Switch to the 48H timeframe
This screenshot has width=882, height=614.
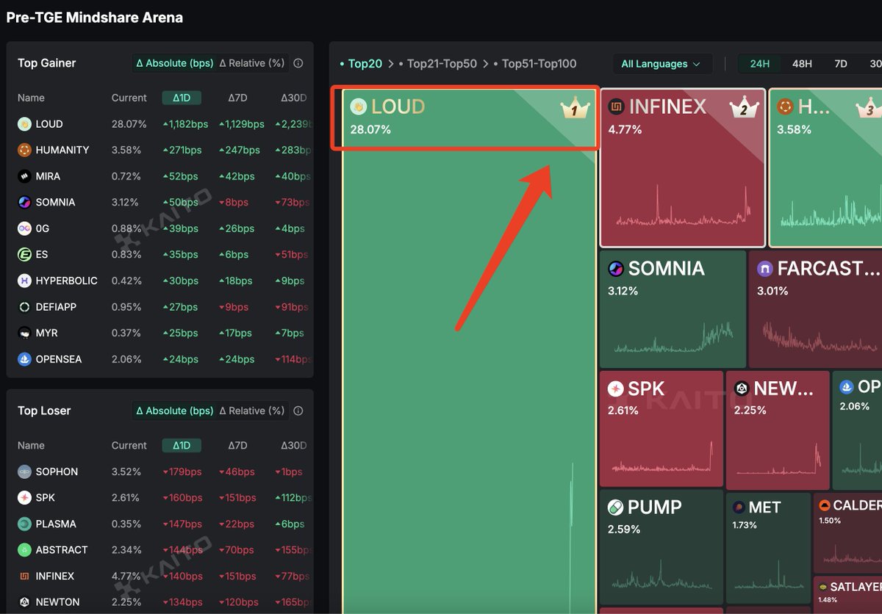[802, 64]
